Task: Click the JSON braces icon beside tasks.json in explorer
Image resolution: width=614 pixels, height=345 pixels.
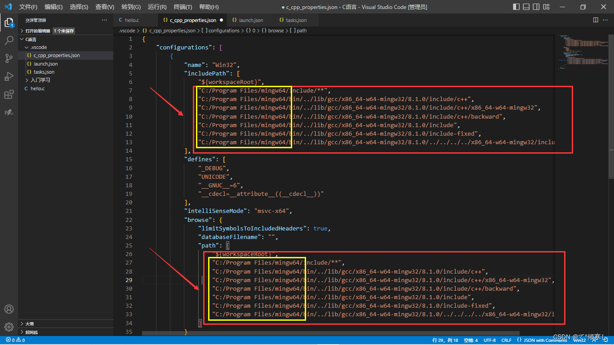Action: point(29,72)
